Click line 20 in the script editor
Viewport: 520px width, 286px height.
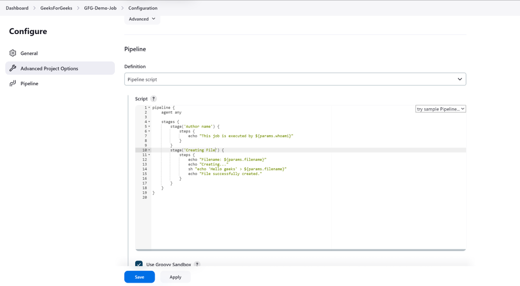203,198
